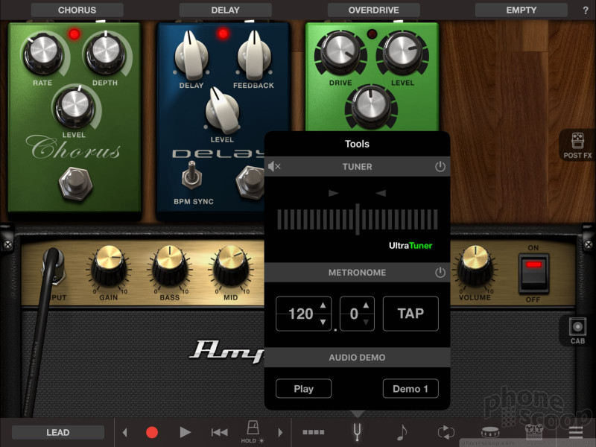Open the tape recorder icon
This screenshot has width=596, height=447.
pos(534,432)
